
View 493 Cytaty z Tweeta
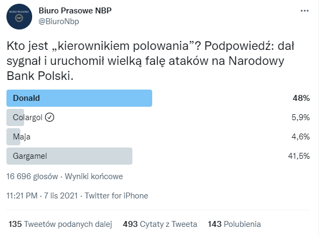point(160,224)
